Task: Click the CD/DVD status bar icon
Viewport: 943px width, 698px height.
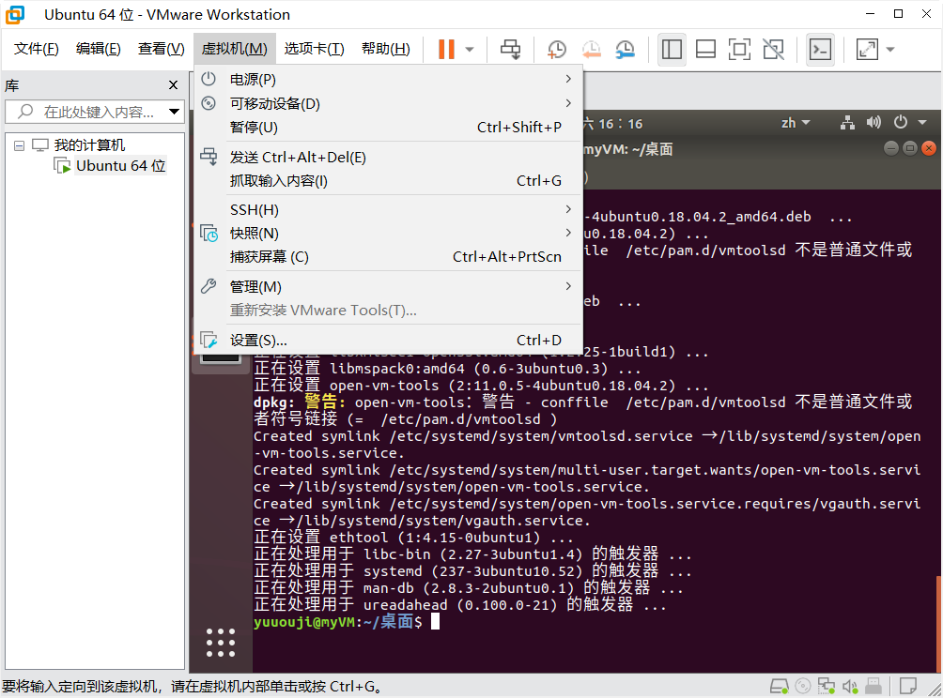Action: (x=803, y=686)
